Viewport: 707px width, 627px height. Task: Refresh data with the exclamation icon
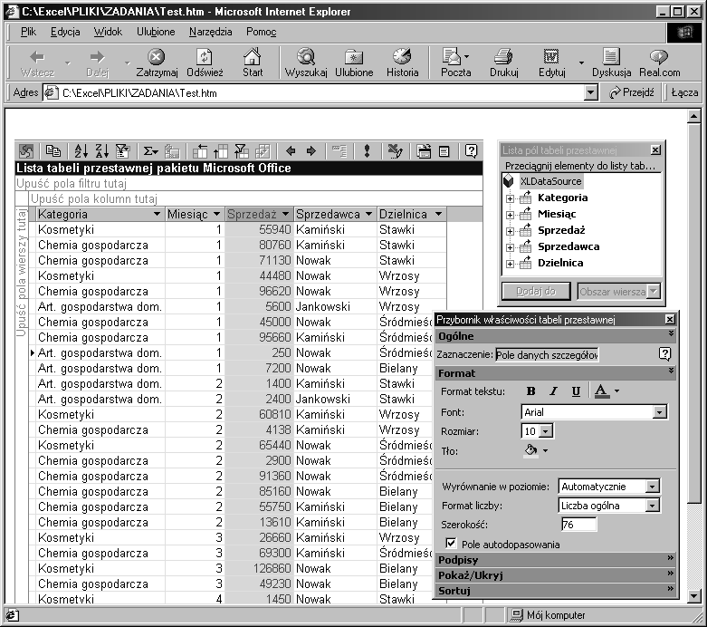click(x=367, y=150)
